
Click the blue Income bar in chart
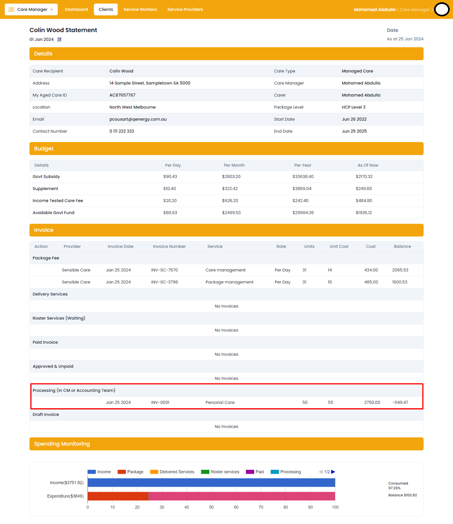(x=211, y=483)
